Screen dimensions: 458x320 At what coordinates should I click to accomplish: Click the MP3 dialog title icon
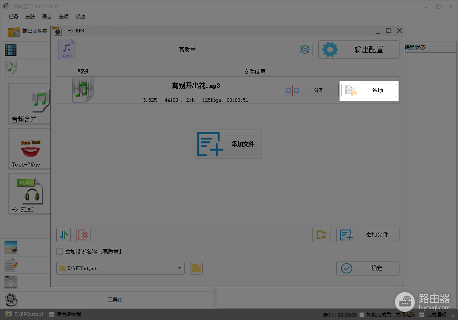pyautogui.click(x=57, y=30)
